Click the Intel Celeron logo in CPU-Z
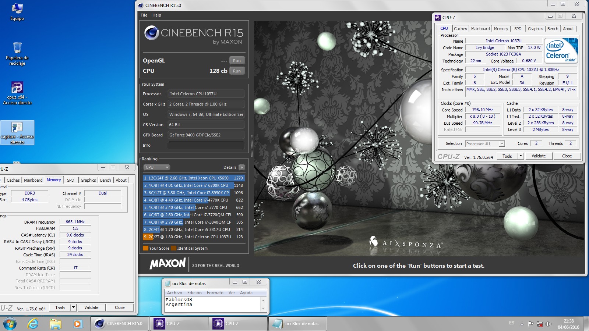The image size is (589, 331). [x=561, y=50]
